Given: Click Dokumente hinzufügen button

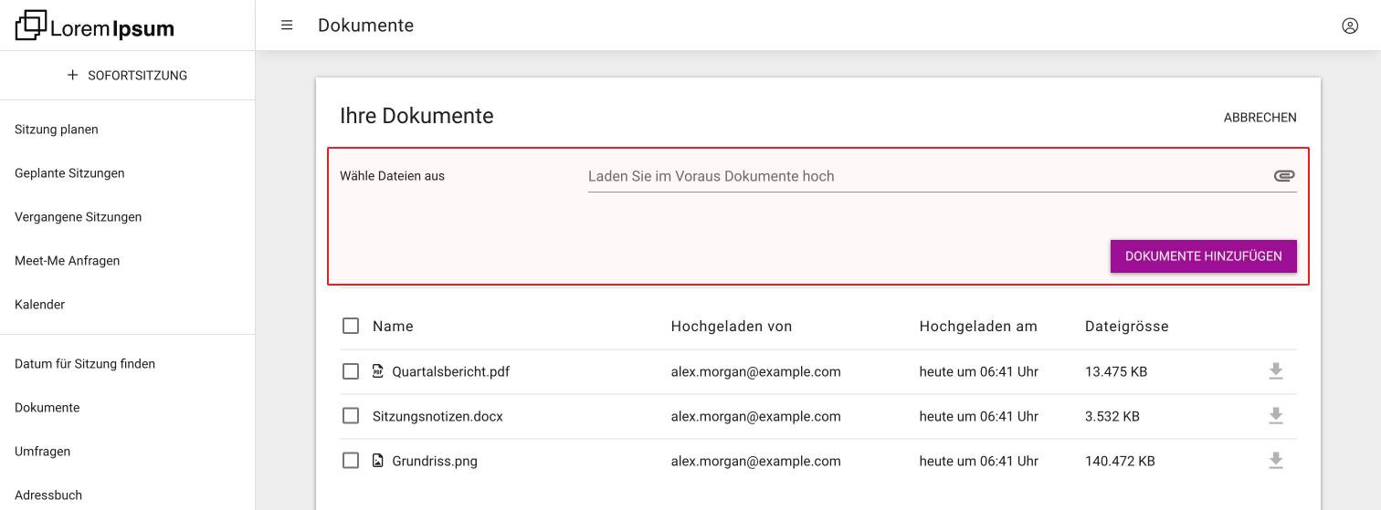Looking at the screenshot, I should (1204, 256).
